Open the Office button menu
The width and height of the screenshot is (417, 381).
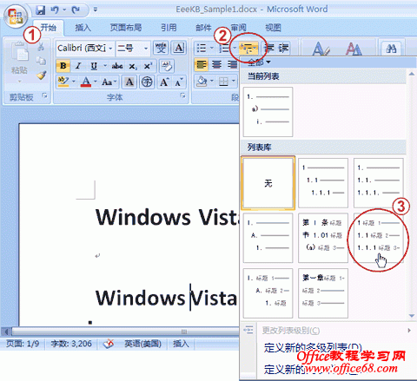[16, 16]
